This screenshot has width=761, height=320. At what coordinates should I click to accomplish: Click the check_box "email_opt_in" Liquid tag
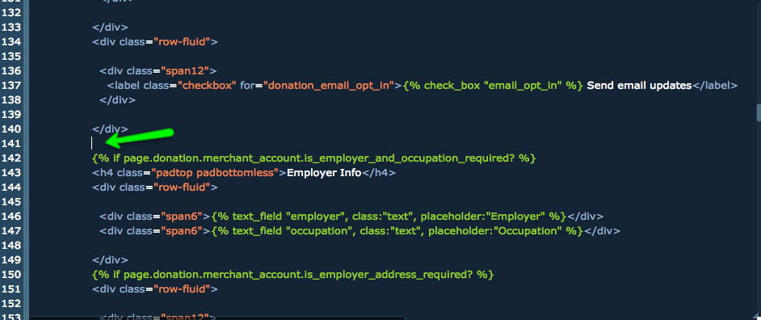click(x=493, y=86)
